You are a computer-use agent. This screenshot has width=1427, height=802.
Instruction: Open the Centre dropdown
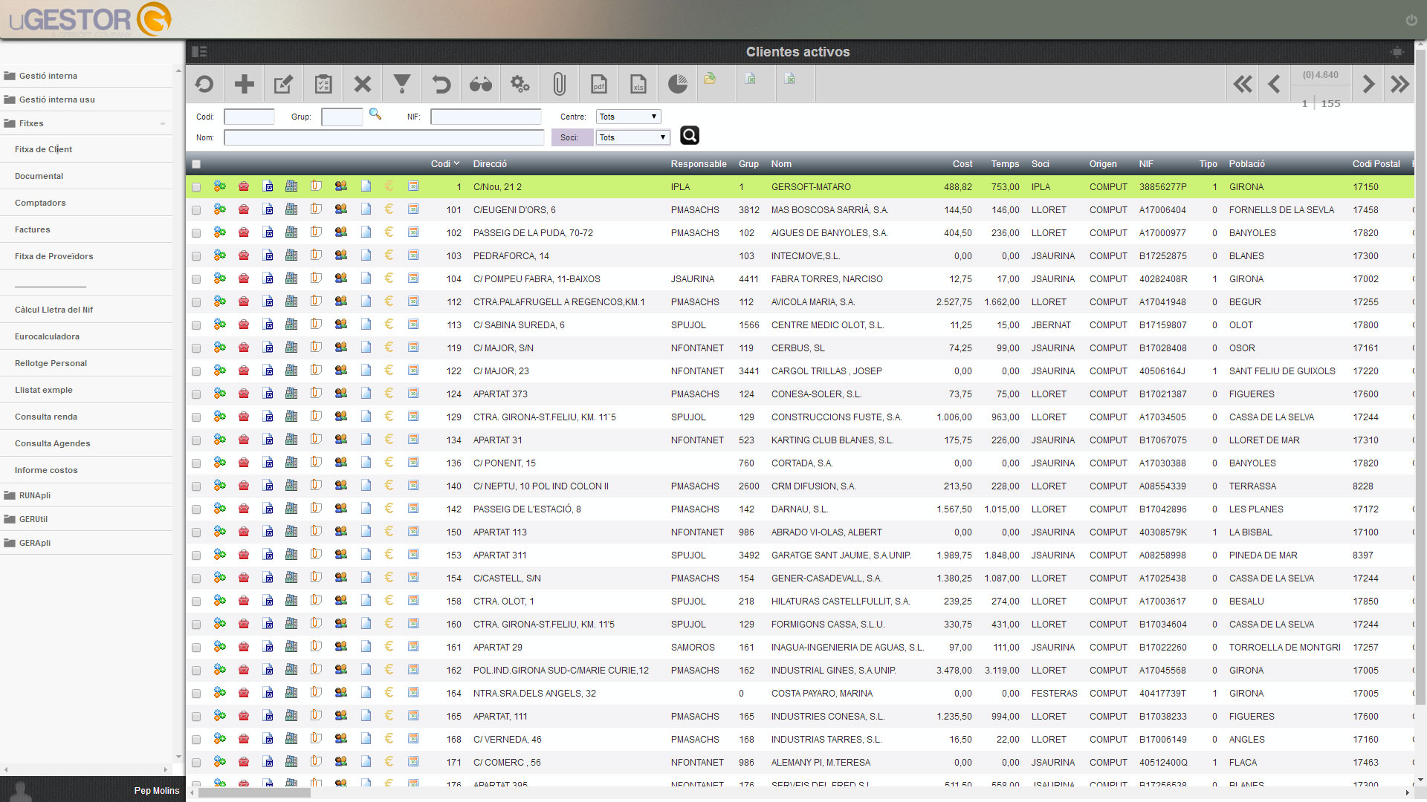pyautogui.click(x=628, y=117)
